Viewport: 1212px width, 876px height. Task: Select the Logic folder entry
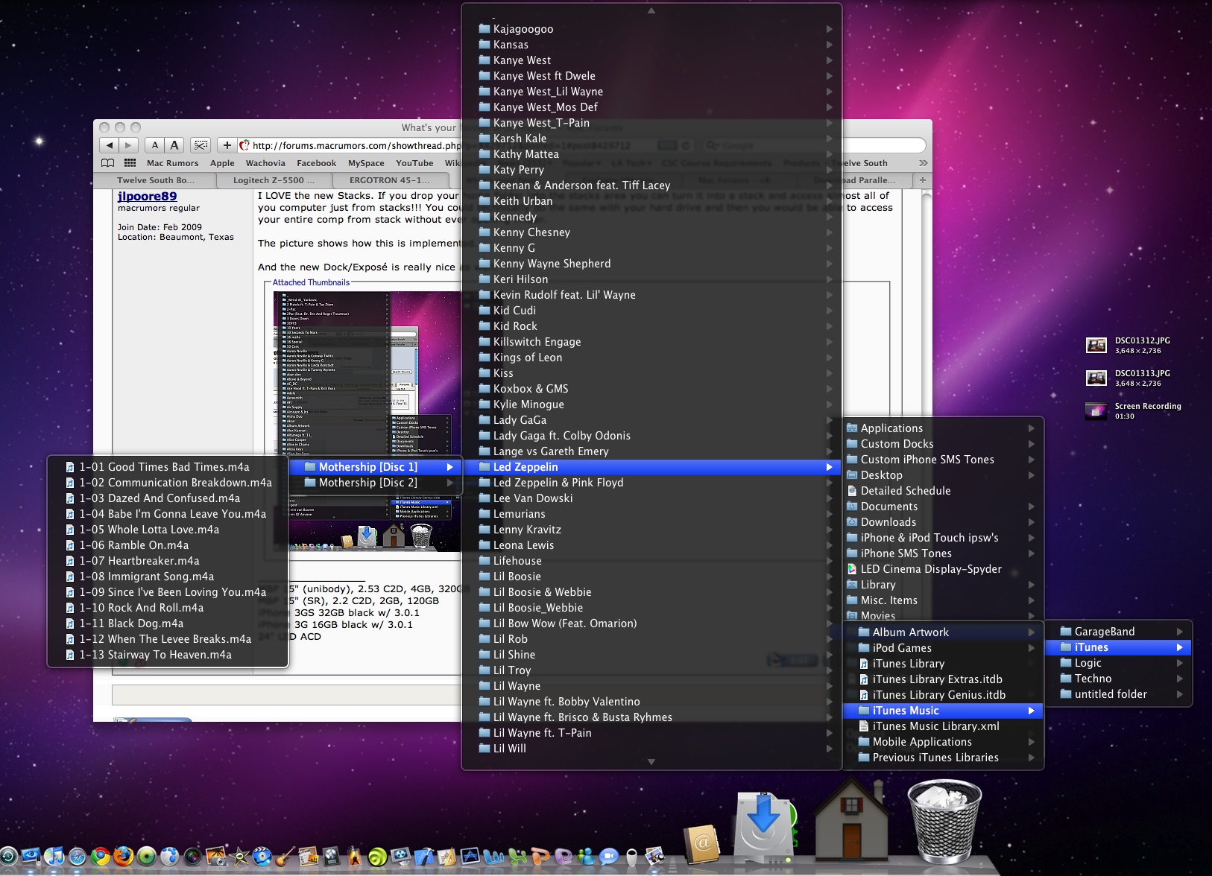[1118, 663]
